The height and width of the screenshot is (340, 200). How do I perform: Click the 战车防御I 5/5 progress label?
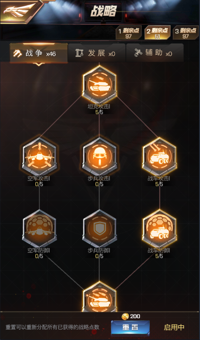(x=159, y=256)
